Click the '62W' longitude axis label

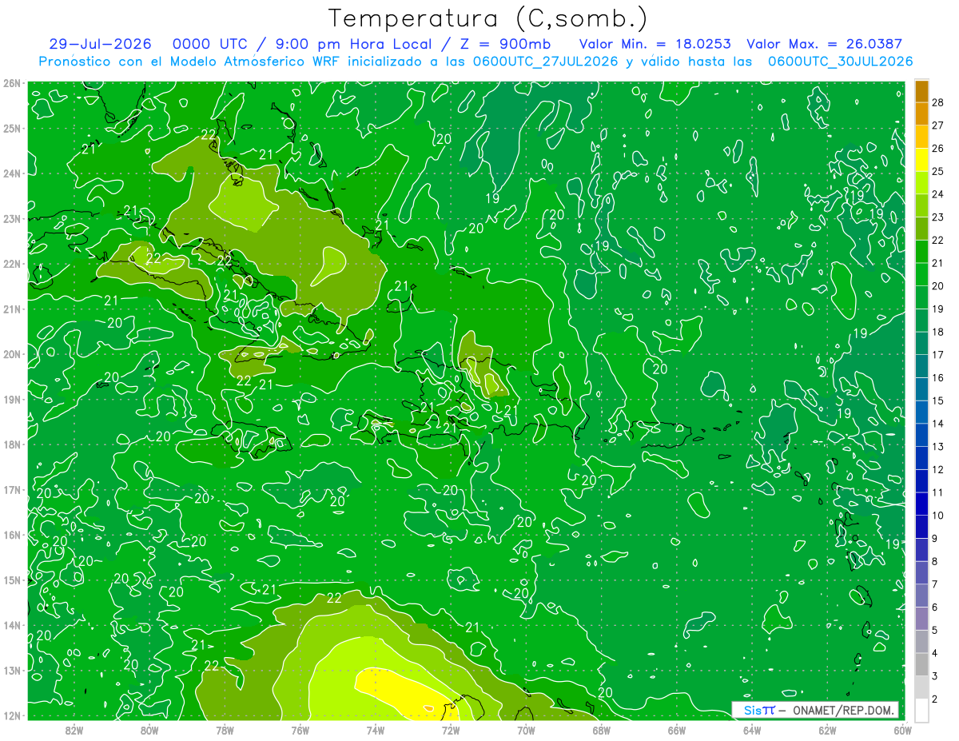pos(827,731)
